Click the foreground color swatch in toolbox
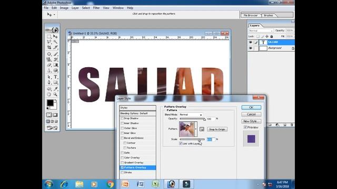Screen dimensions: 337x189 [x=50, y=103]
